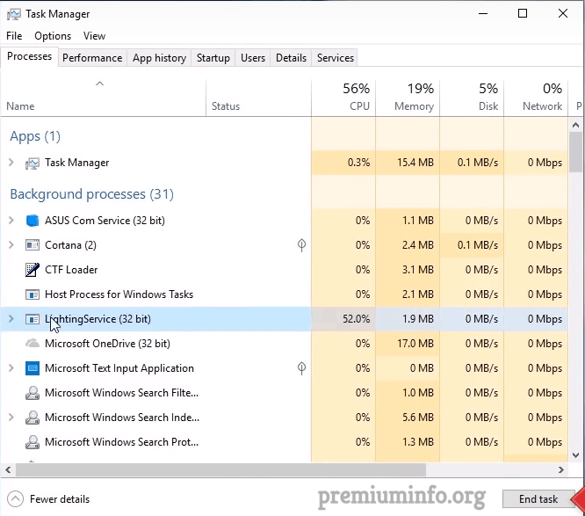Sort processes by the CPU column header

(x=343, y=98)
